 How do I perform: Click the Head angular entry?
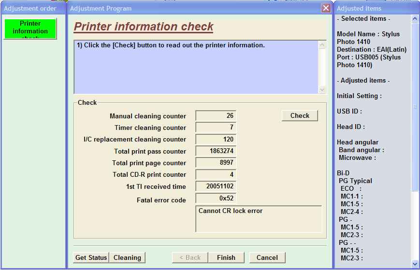[x=358, y=142]
